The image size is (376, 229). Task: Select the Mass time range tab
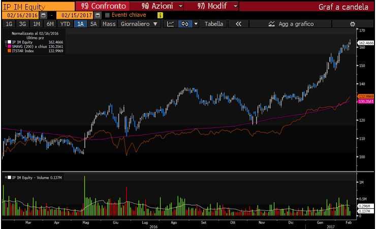coord(109,24)
